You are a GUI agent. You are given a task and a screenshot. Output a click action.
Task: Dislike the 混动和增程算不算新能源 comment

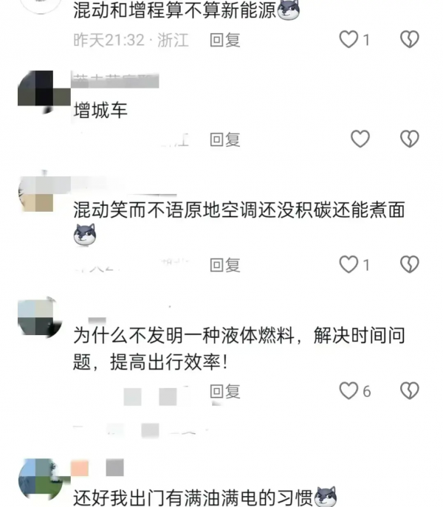410,39
